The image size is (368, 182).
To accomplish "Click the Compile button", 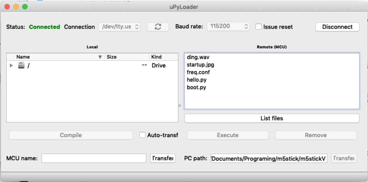I will tap(71, 135).
